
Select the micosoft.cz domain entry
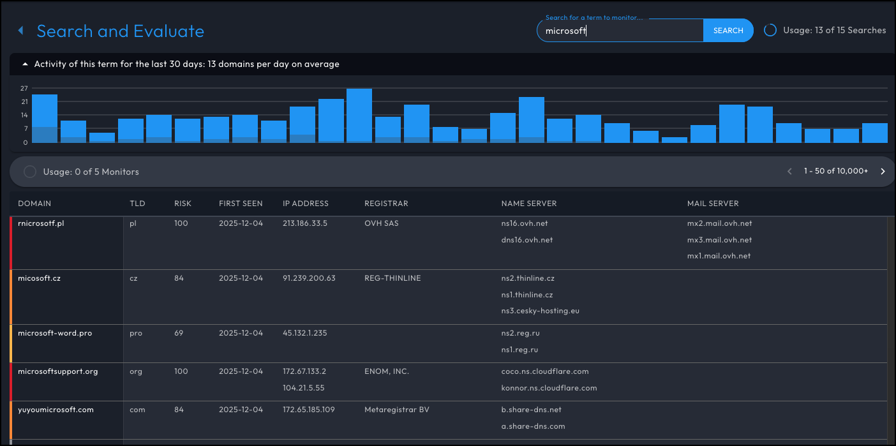[39, 278]
